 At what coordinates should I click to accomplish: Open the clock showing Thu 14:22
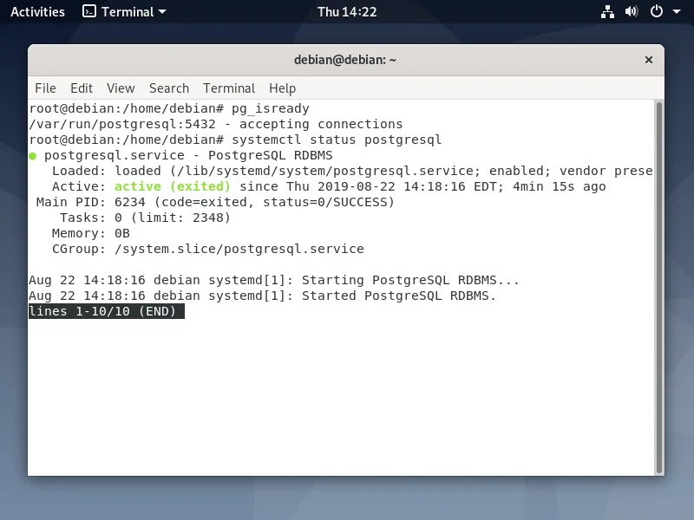(x=347, y=12)
